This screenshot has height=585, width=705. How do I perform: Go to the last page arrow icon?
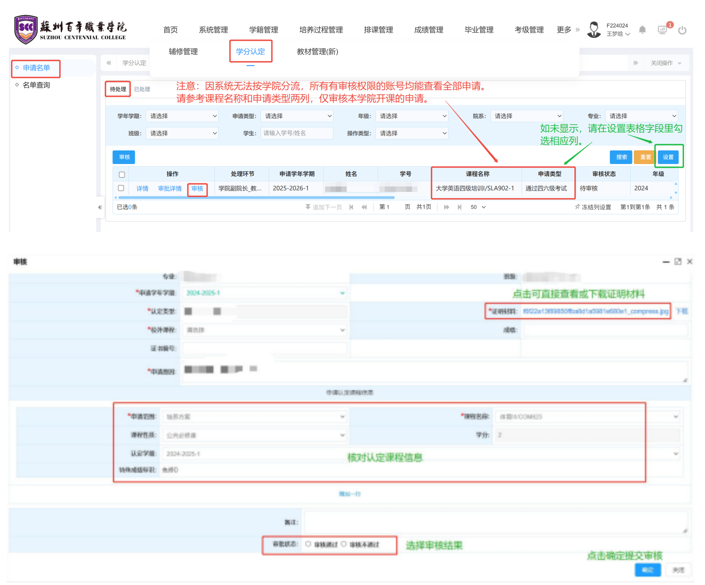460,207
